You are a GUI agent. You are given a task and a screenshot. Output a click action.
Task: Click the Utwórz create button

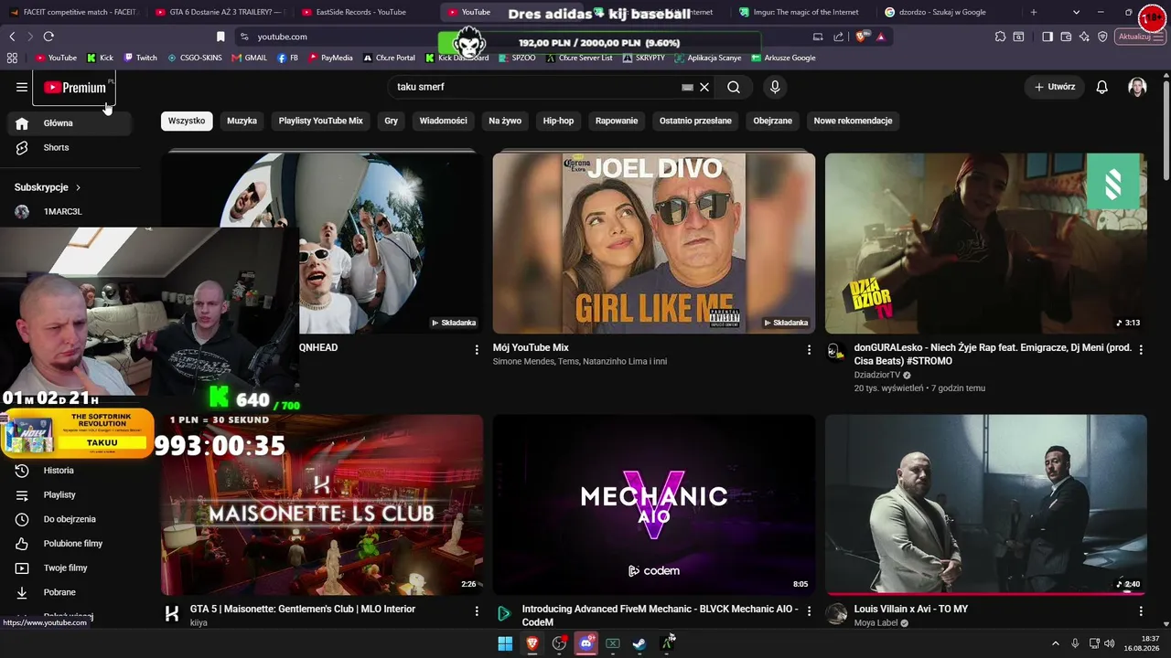[1055, 87]
